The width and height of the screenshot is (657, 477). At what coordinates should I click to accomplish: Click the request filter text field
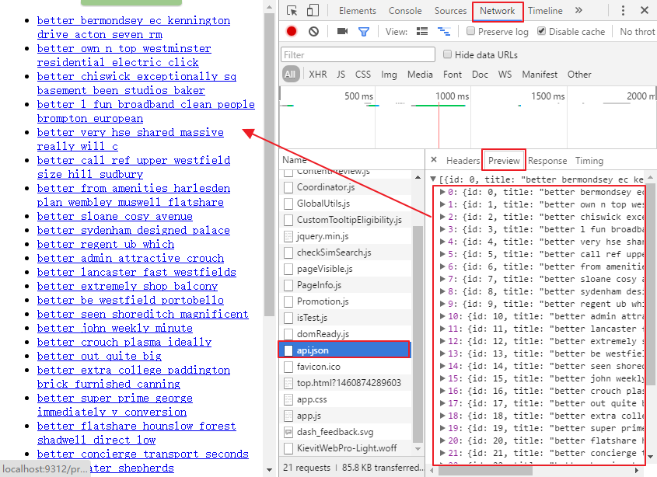pyautogui.click(x=358, y=54)
